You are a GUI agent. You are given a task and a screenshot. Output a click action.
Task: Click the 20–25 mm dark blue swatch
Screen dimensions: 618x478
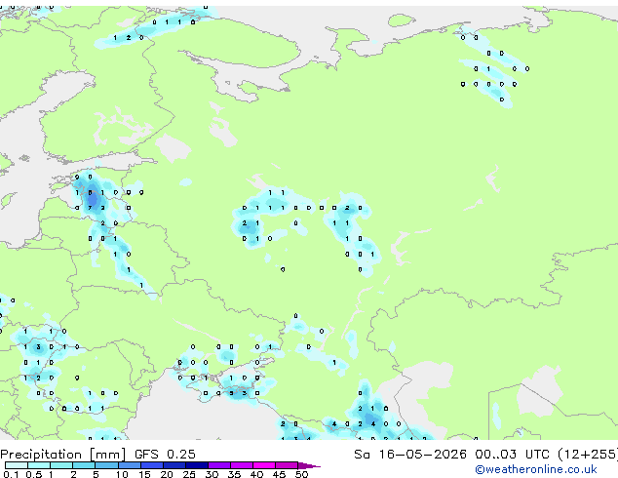tap(174, 465)
